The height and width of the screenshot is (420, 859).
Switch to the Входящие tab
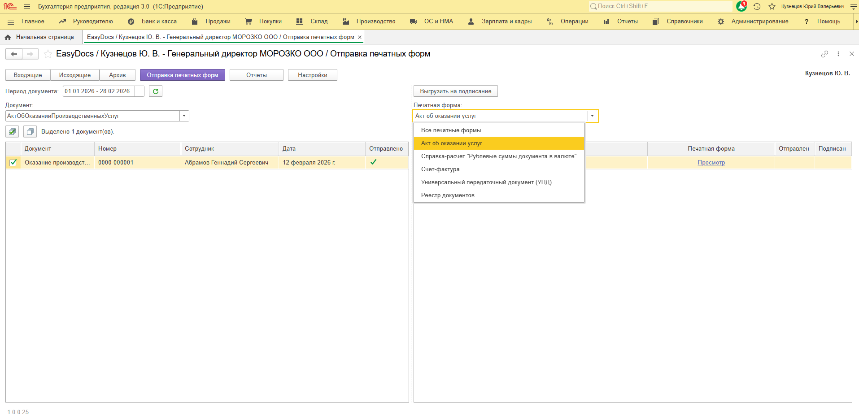coord(28,75)
